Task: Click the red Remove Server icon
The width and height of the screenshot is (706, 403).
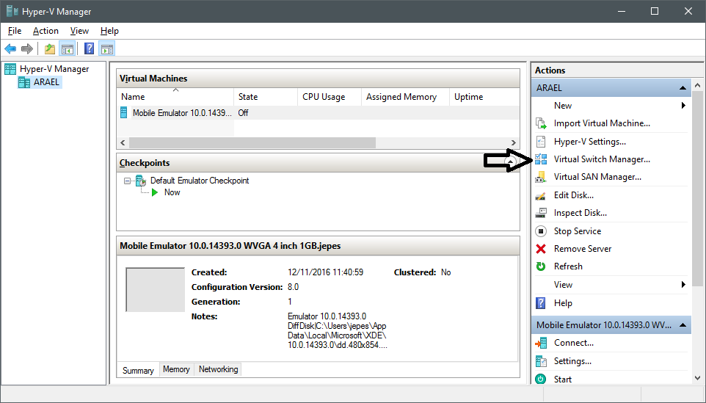Action: pyautogui.click(x=541, y=249)
